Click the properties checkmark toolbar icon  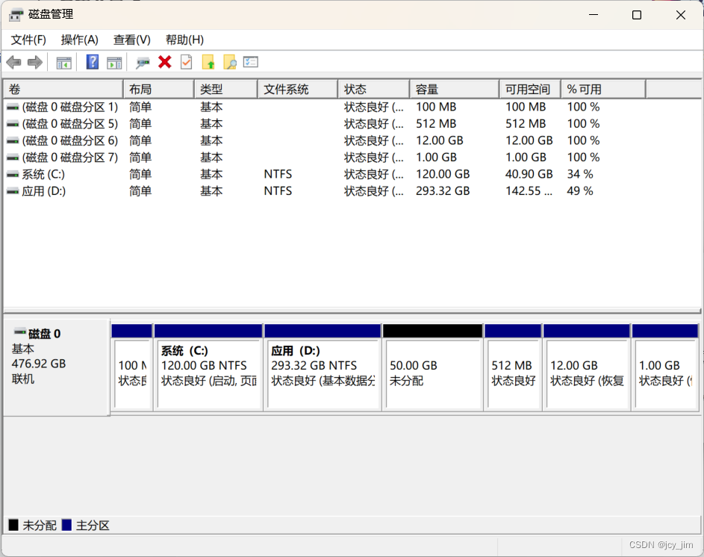pos(187,62)
